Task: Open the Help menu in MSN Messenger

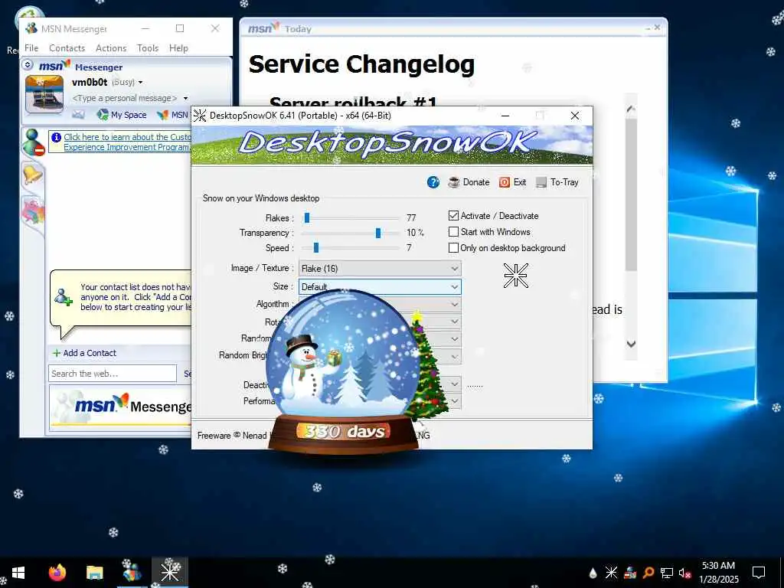Action: coord(178,48)
